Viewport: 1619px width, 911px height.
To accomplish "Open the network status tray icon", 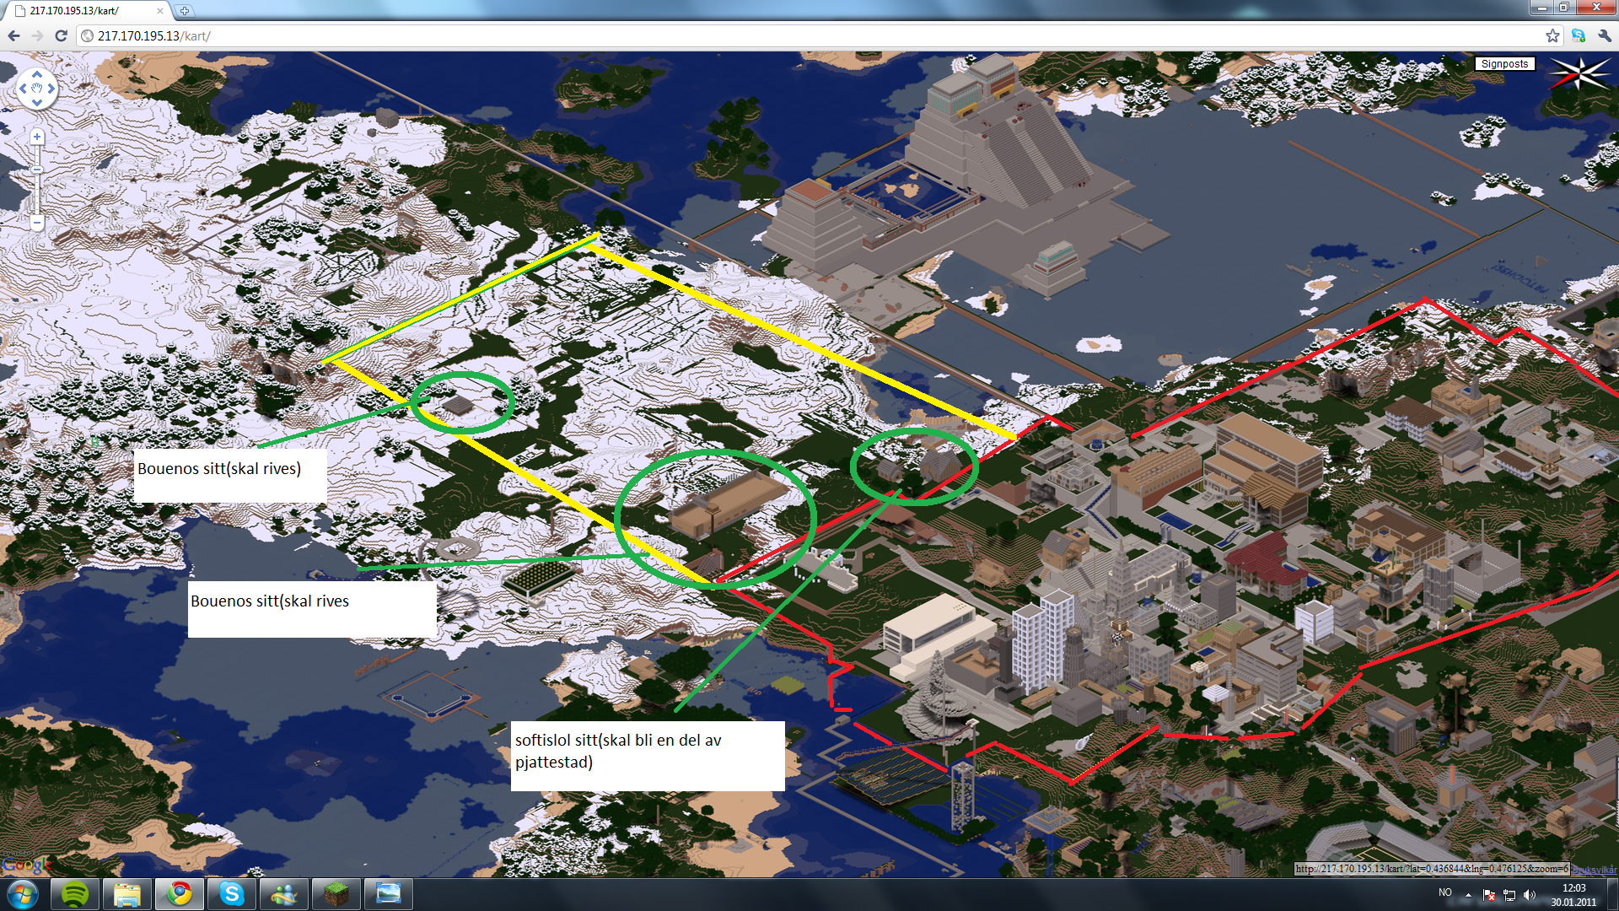I will pyautogui.click(x=1509, y=894).
